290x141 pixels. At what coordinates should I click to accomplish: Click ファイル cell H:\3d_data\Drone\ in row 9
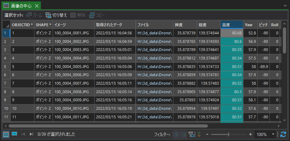(155, 100)
